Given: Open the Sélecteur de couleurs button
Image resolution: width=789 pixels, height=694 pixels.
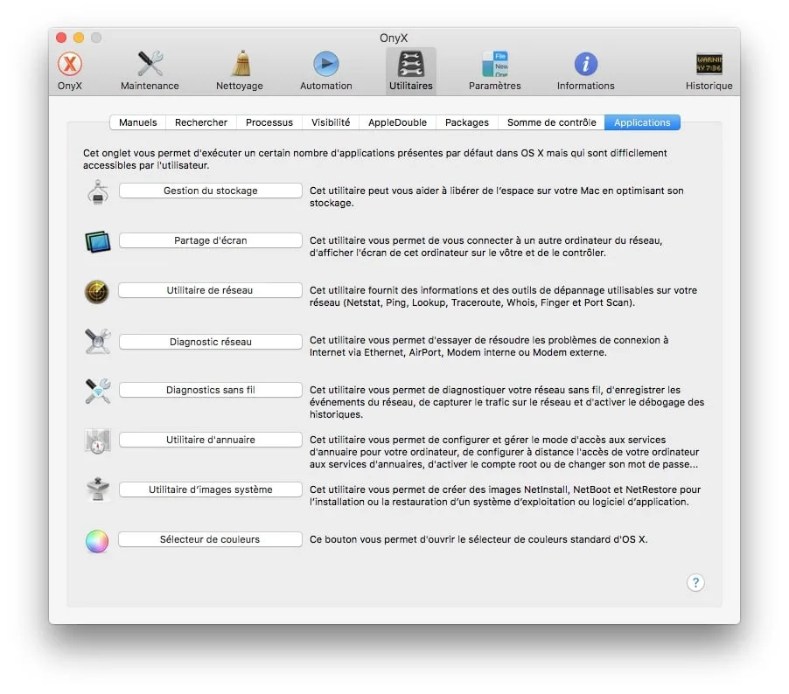Looking at the screenshot, I should [x=210, y=539].
